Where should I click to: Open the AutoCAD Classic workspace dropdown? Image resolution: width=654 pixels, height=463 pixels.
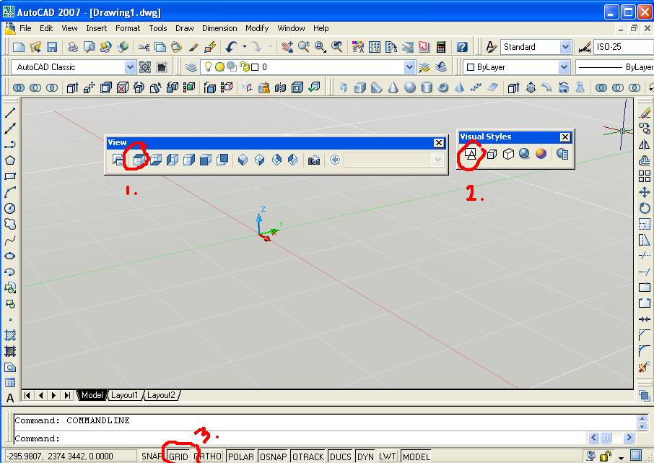(x=130, y=66)
